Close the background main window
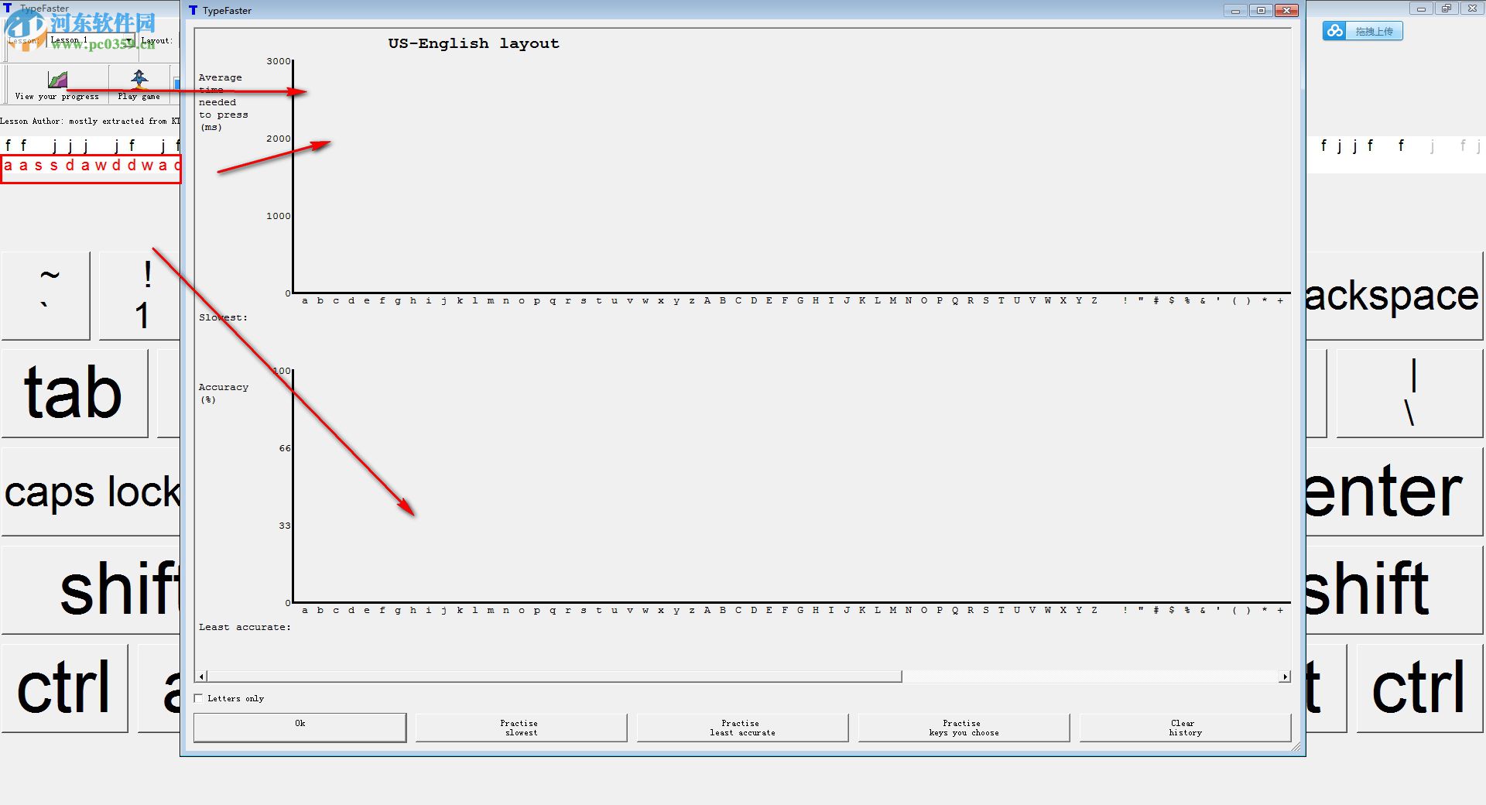Screen dimensions: 1486x805 point(1472,9)
